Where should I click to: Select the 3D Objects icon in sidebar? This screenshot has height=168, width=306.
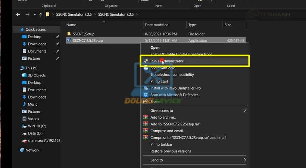(x=24, y=75)
